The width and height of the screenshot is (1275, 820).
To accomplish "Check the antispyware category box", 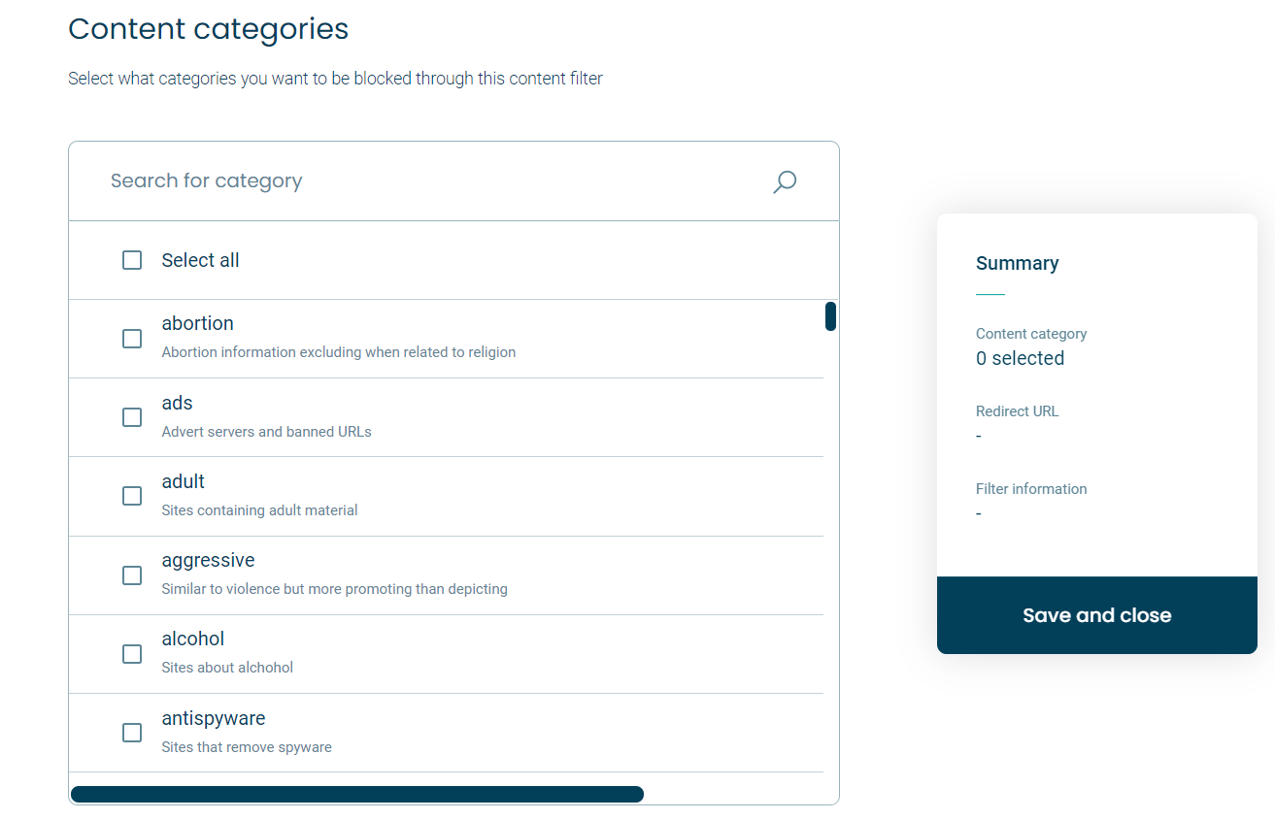I will (x=132, y=733).
